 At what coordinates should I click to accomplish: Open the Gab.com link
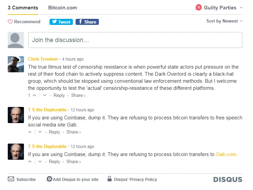click(226, 154)
